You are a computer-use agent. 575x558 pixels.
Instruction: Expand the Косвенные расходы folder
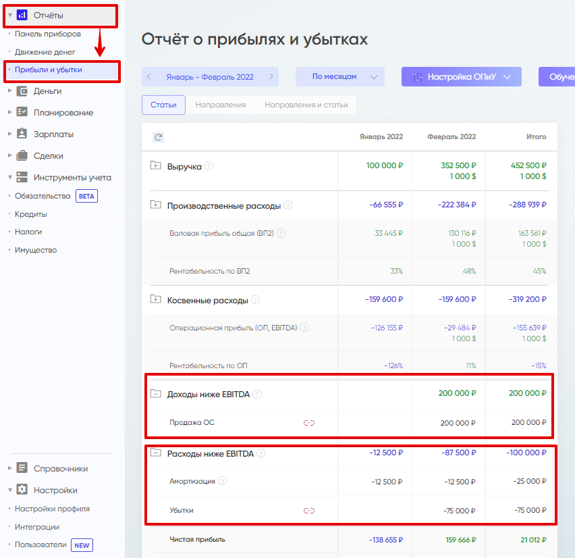click(155, 299)
